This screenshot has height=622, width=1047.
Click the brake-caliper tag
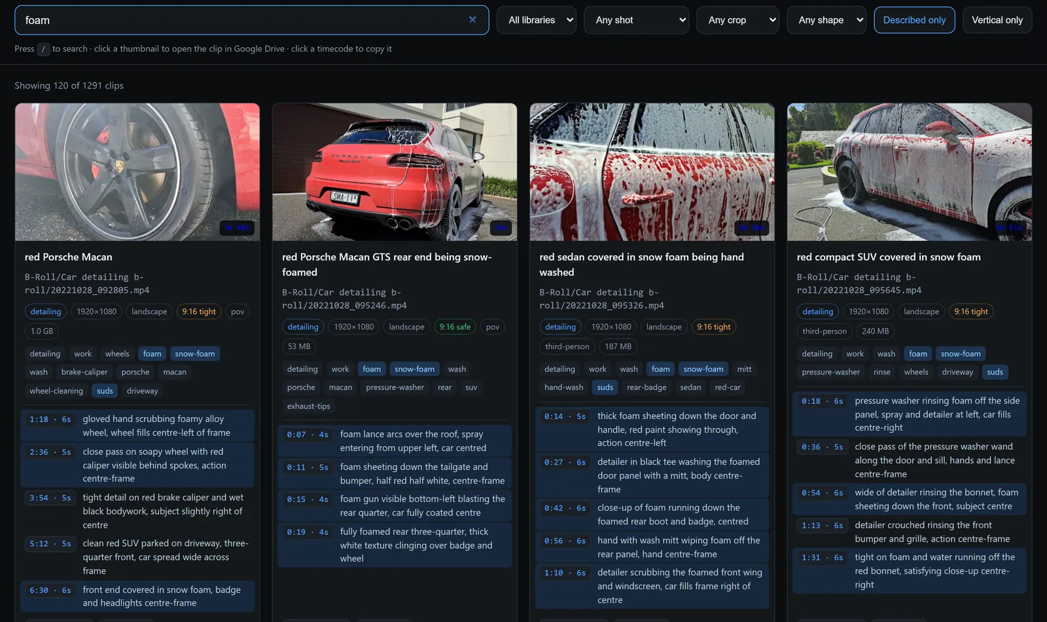[84, 372]
